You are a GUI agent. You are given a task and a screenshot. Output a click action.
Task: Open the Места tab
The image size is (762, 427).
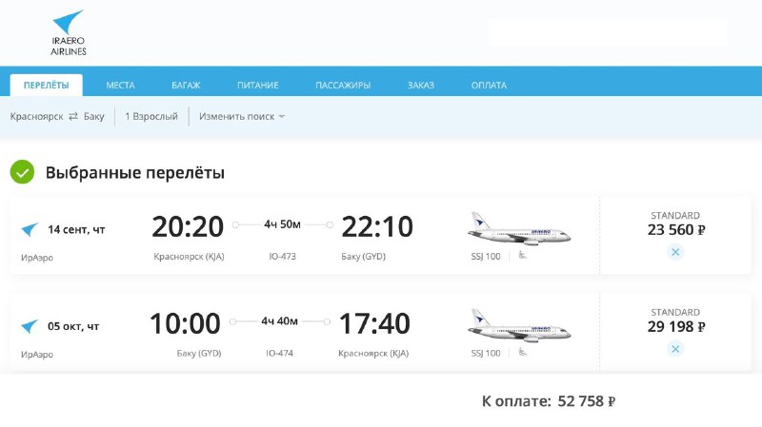coord(120,86)
